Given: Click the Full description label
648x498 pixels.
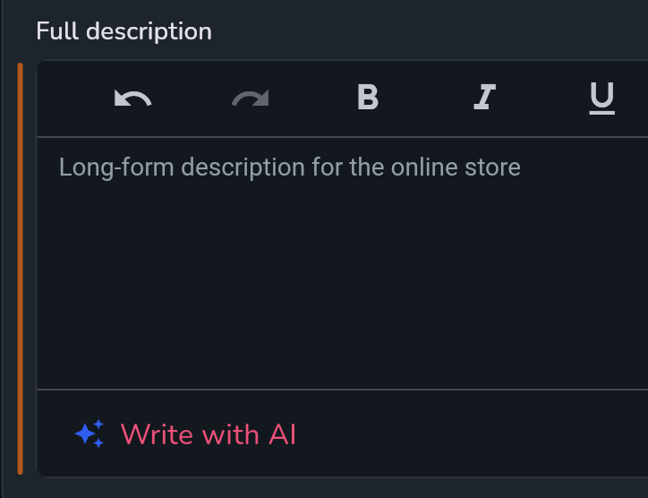Looking at the screenshot, I should pos(124,31).
